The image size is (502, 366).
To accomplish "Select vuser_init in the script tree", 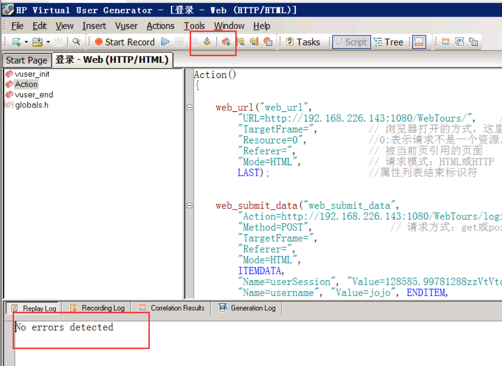I will [x=32, y=74].
